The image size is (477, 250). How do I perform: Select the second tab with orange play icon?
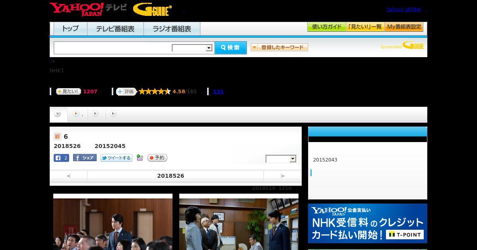tap(77, 114)
